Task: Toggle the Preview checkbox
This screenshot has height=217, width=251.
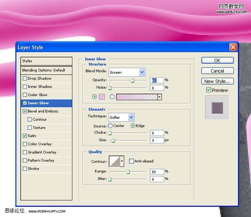Action: coord(208,90)
